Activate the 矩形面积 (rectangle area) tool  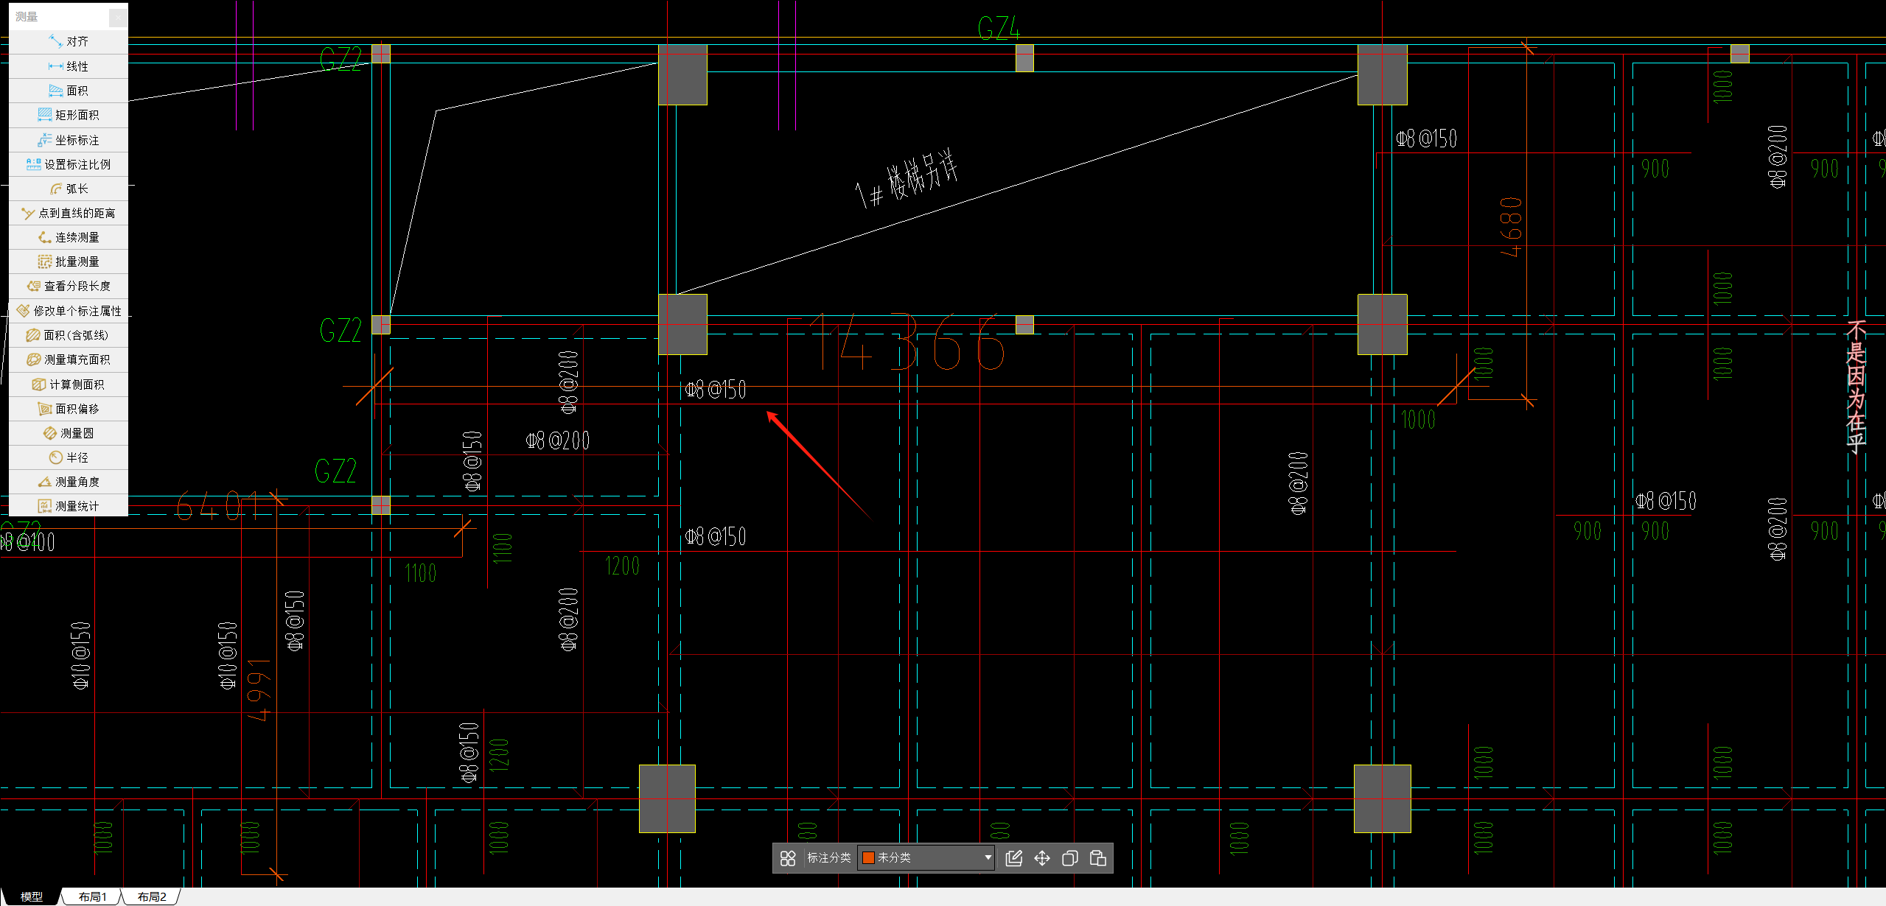(69, 115)
